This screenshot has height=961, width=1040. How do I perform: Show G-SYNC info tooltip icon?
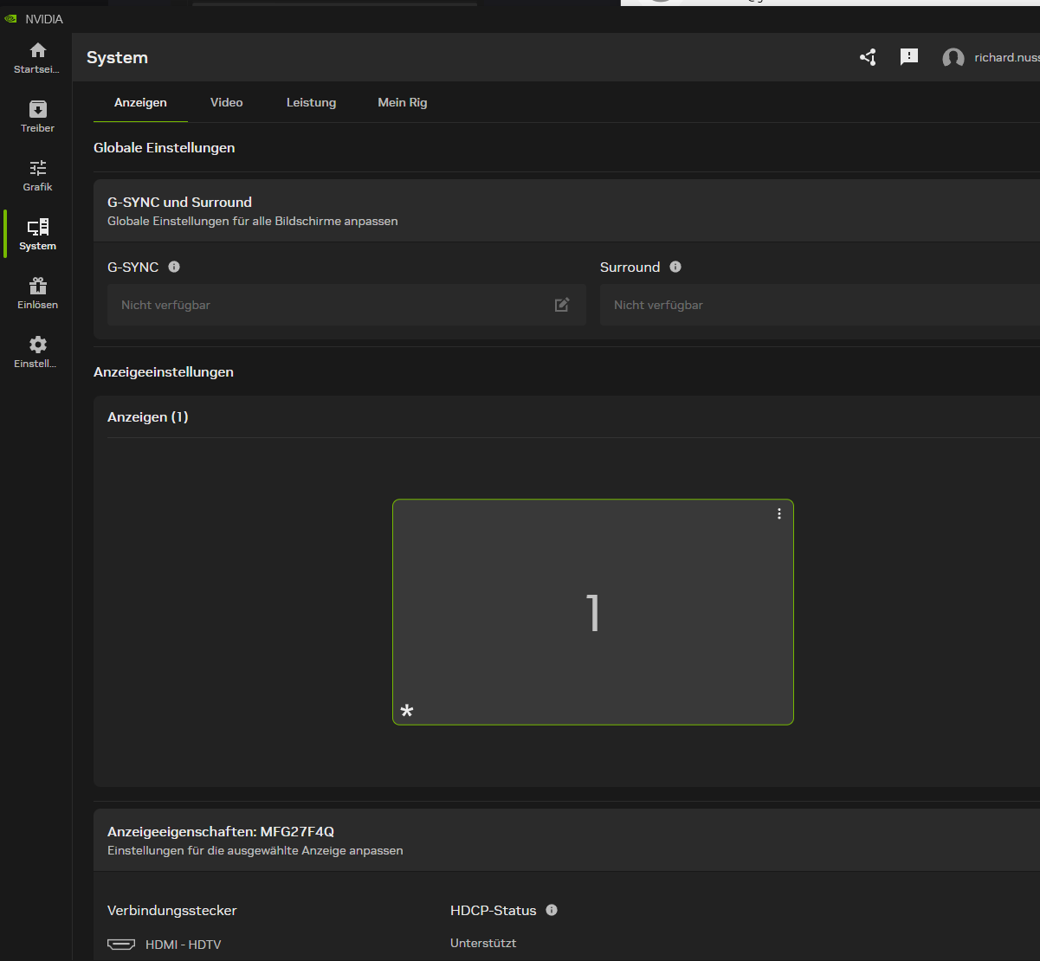(x=174, y=267)
